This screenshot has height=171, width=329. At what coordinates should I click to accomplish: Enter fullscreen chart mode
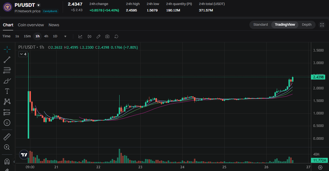tap(322, 25)
